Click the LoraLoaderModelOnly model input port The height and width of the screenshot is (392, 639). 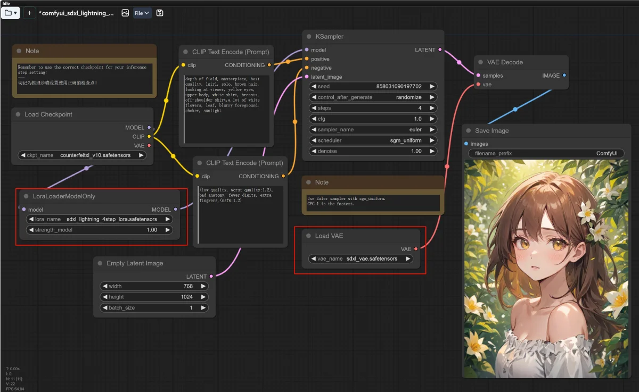pos(24,210)
